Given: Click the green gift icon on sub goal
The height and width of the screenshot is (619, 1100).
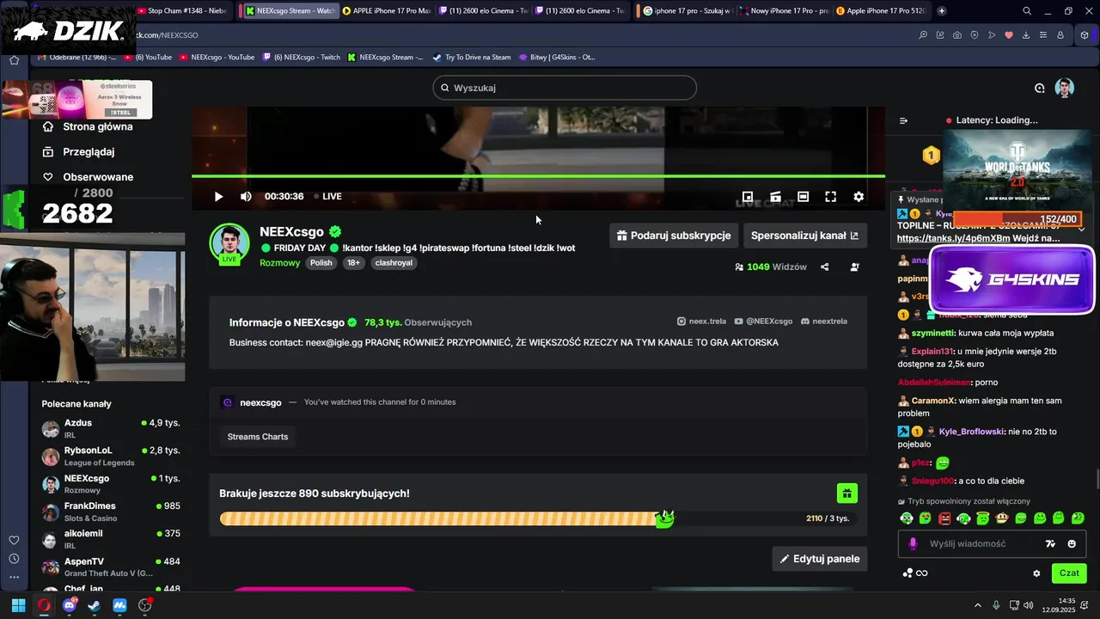Looking at the screenshot, I should 846,493.
